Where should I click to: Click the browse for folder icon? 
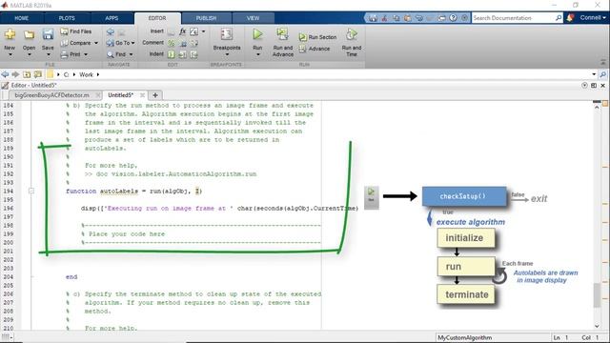pyautogui.click(x=38, y=74)
